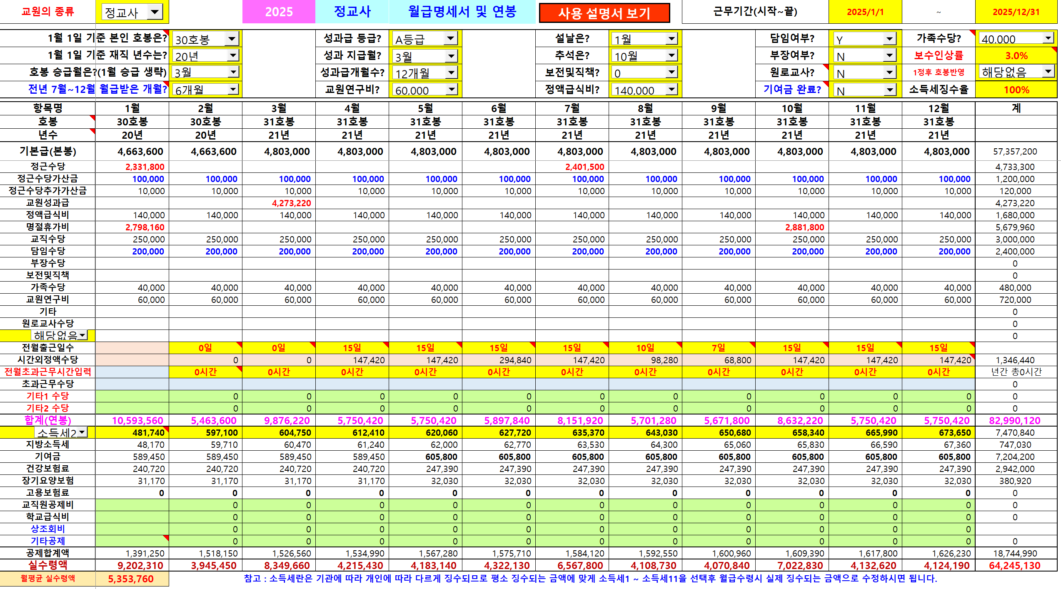Open the 정액급식비 140,000 dropdown

(671, 90)
